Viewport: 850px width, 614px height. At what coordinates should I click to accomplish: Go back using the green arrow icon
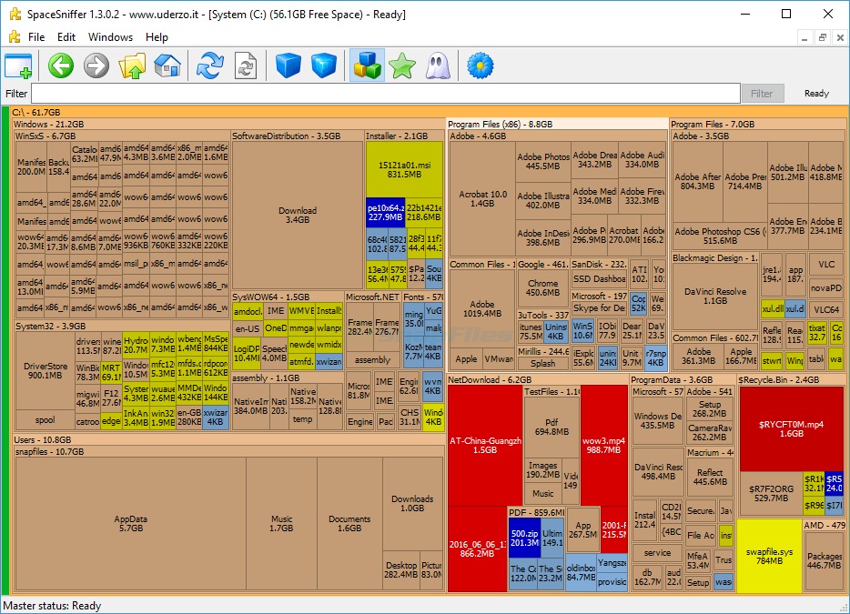(x=61, y=65)
